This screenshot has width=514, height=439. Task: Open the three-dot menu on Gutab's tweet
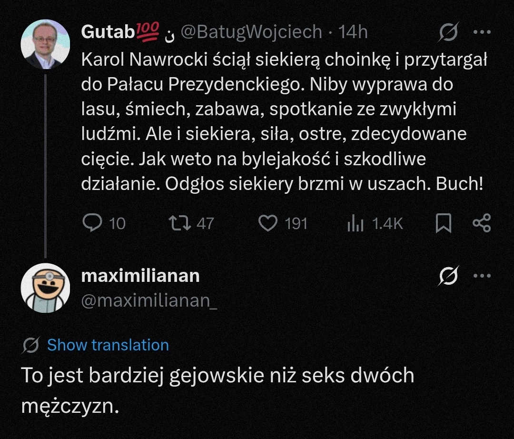pos(482,33)
